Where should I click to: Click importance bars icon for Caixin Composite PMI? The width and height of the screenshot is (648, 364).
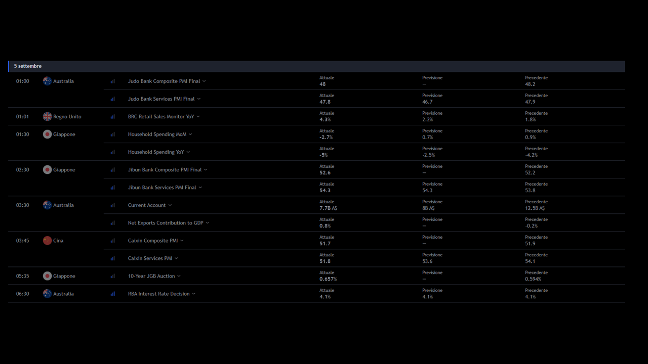[x=113, y=241]
